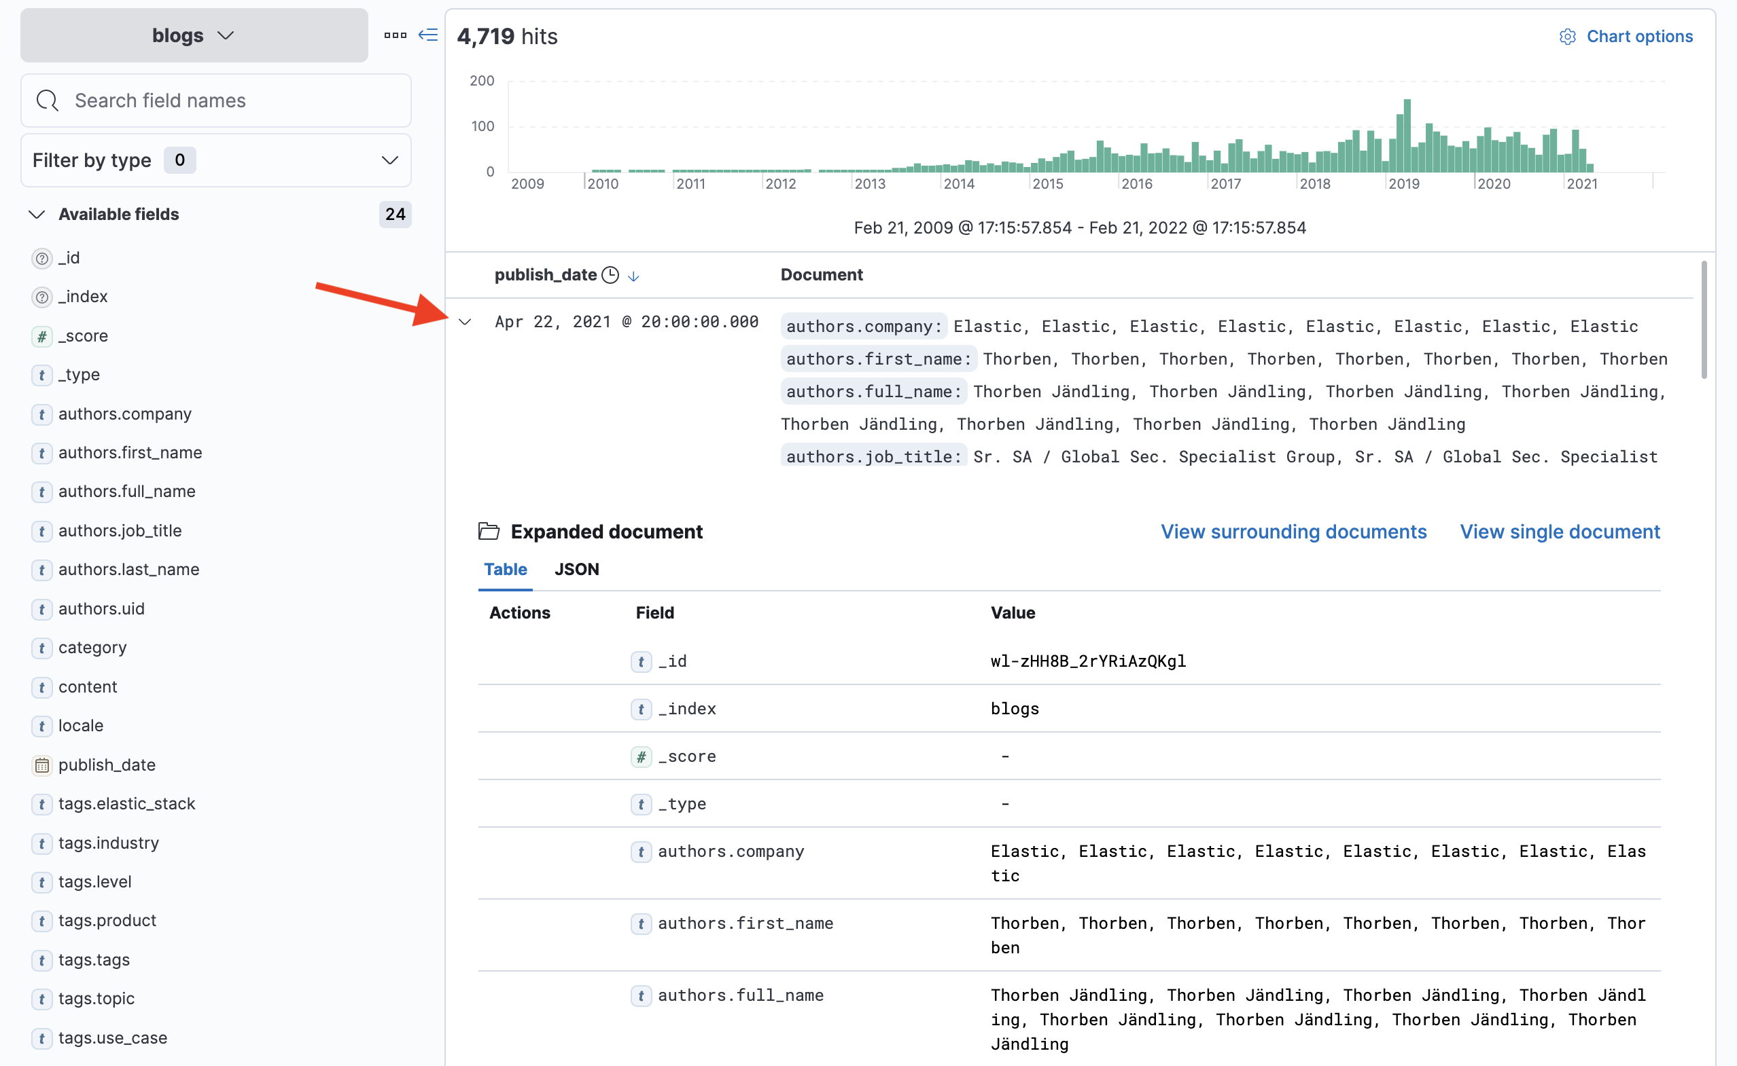Click the Apr 22, 2021 @ 20:00:00.000 timestamp
Screen dimensions: 1737x1066
click(x=627, y=323)
